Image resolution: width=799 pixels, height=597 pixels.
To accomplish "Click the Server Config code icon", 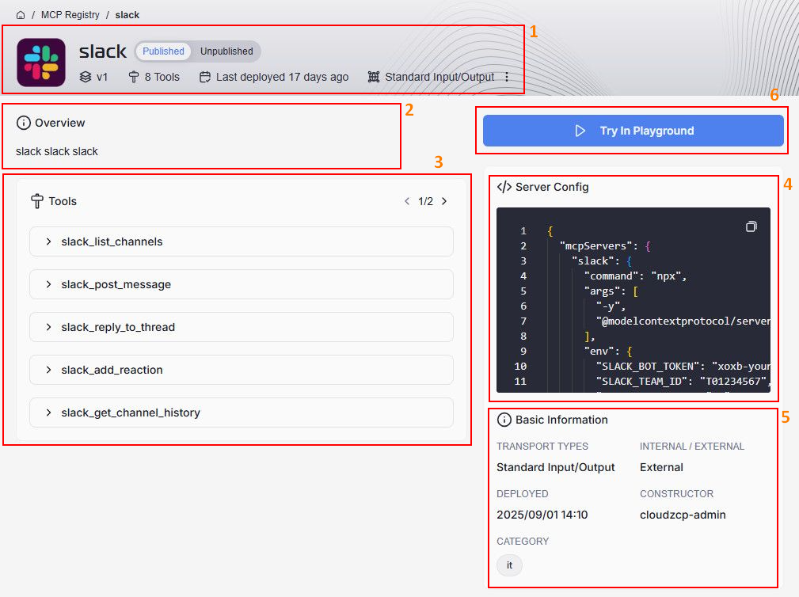I will click(504, 187).
